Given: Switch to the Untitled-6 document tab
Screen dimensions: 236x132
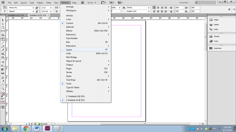Looking at the screenshot, I should coord(16,15).
